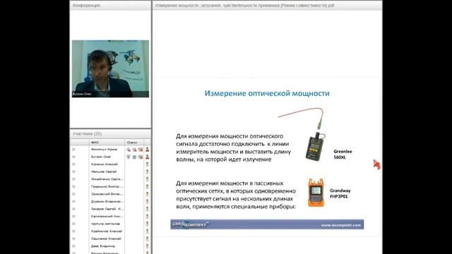Click the small marker beside Филипчук Ирина
The image size is (452, 254).
73,150
